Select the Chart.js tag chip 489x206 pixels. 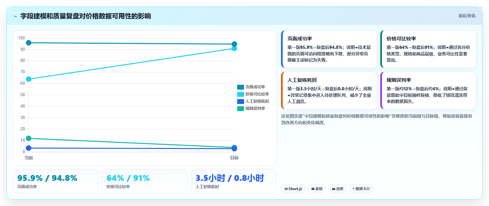point(293,189)
